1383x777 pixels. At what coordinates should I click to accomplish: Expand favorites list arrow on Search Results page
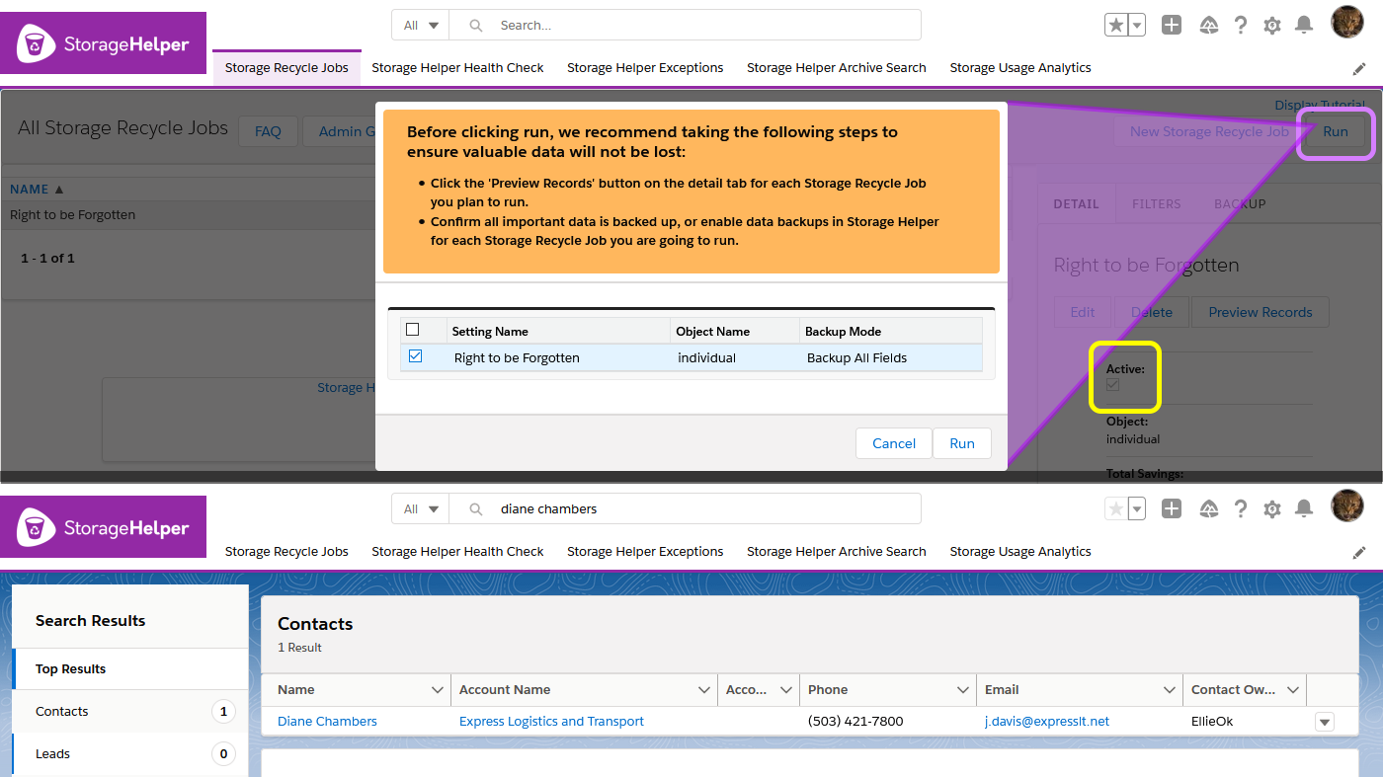point(1137,509)
